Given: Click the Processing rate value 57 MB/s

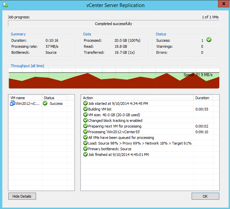Looking at the screenshot, I should click(52, 46).
